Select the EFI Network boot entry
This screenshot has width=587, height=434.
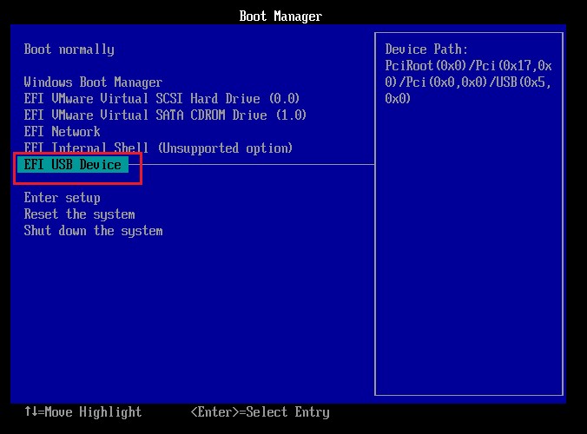[63, 132]
